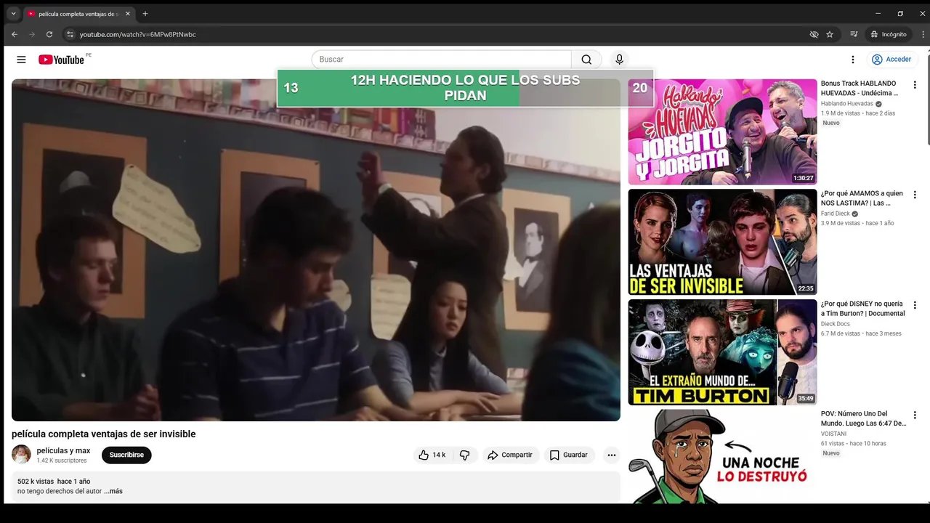
Task: Open Chrome three-dot menu
Action: [923, 34]
